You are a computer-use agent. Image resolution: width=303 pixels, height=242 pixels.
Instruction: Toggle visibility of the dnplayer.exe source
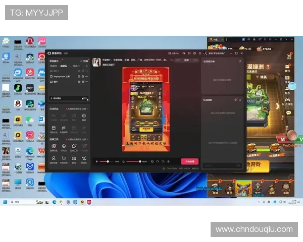coord(78,76)
